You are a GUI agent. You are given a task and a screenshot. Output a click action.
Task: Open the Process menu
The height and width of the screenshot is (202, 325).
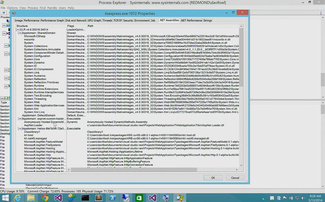click(x=33, y=8)
